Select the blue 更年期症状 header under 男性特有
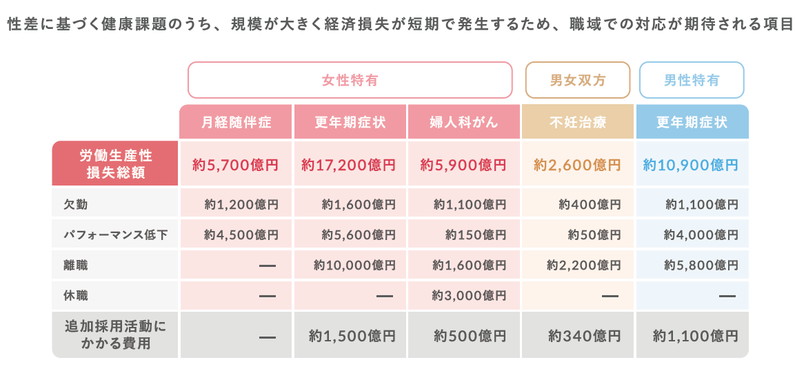The image size is (795, 380). [692, 122]
